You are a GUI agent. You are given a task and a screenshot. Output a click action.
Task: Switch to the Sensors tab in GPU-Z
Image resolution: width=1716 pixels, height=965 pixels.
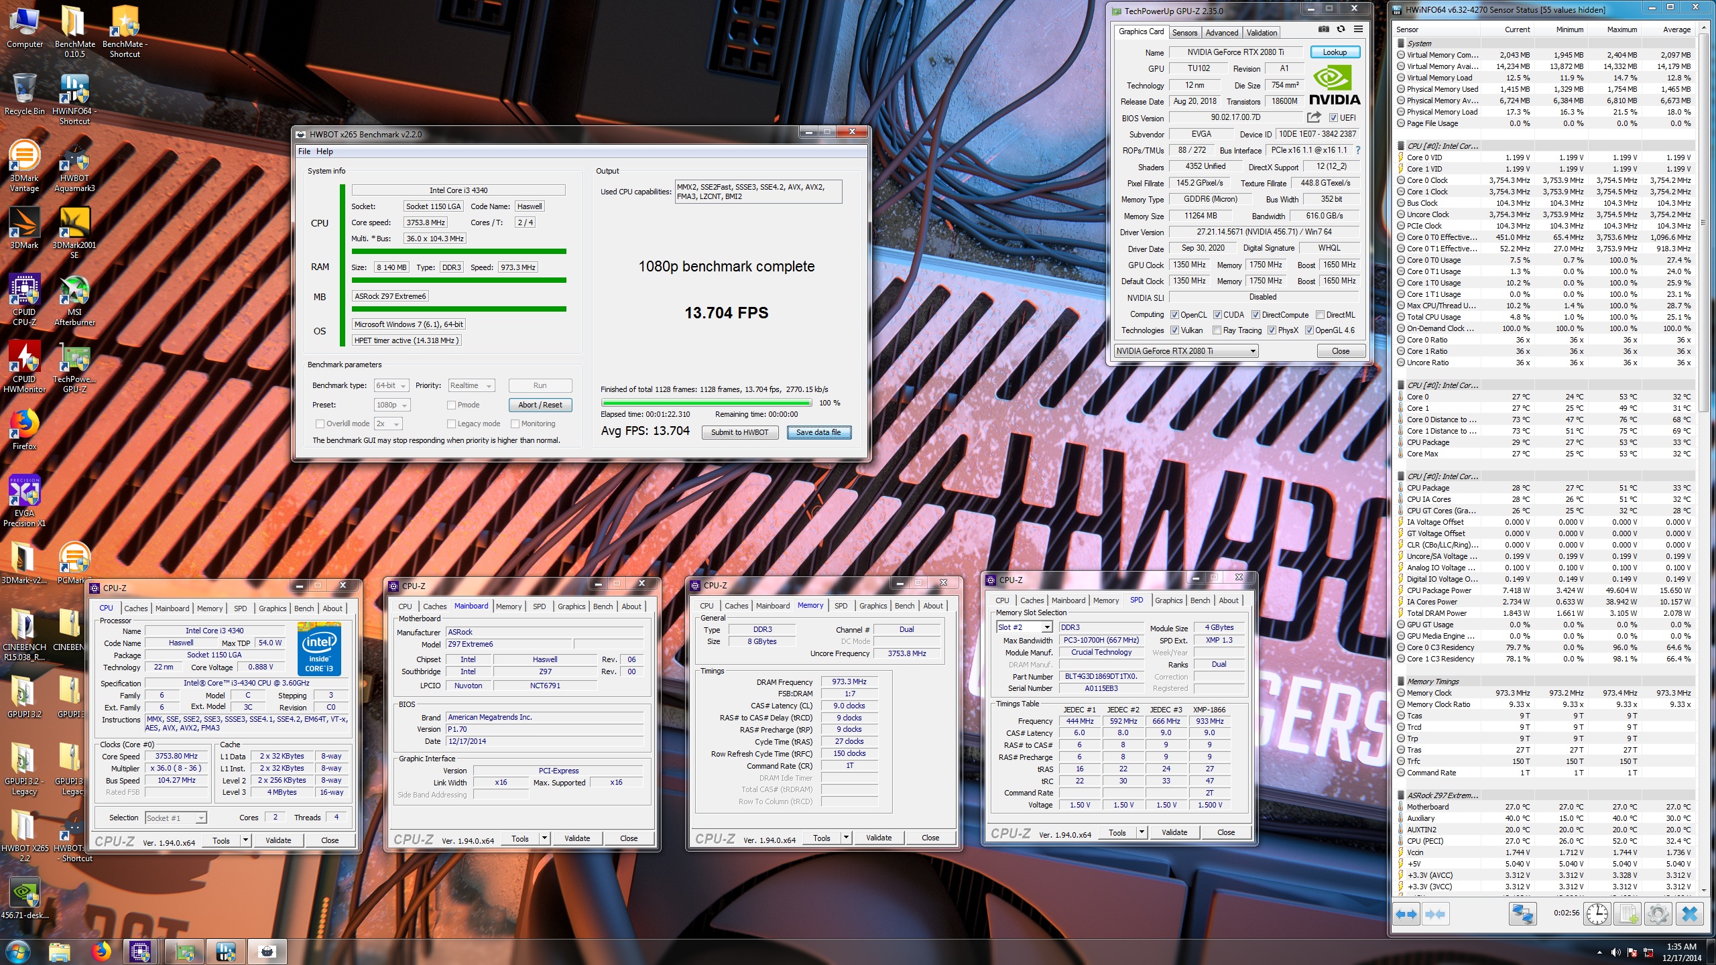click(x=1184, y=33)
